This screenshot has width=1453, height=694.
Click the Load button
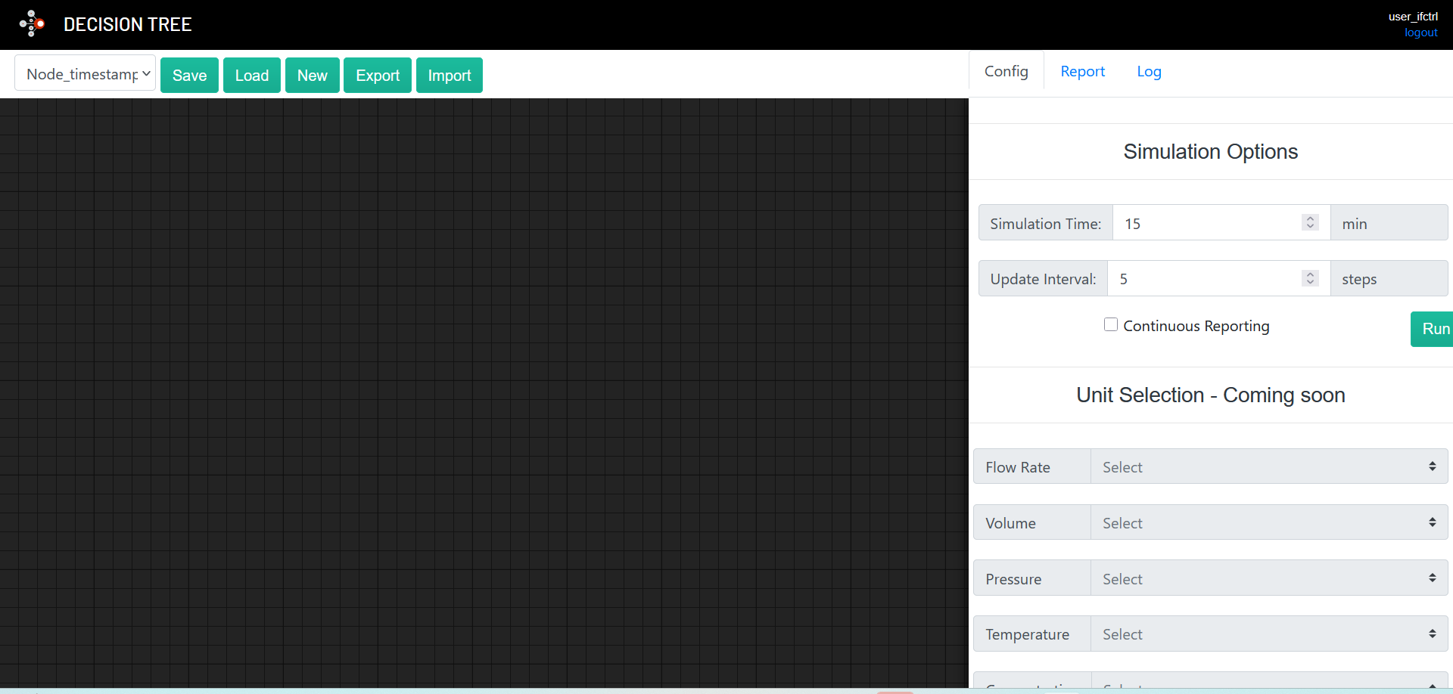click(x=252, y=76)
